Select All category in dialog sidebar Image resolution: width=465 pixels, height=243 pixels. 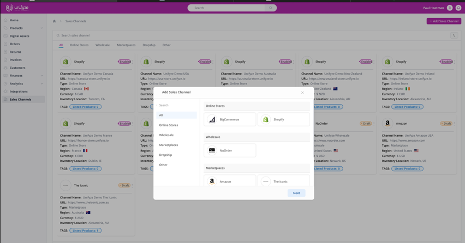click(176, 115)
